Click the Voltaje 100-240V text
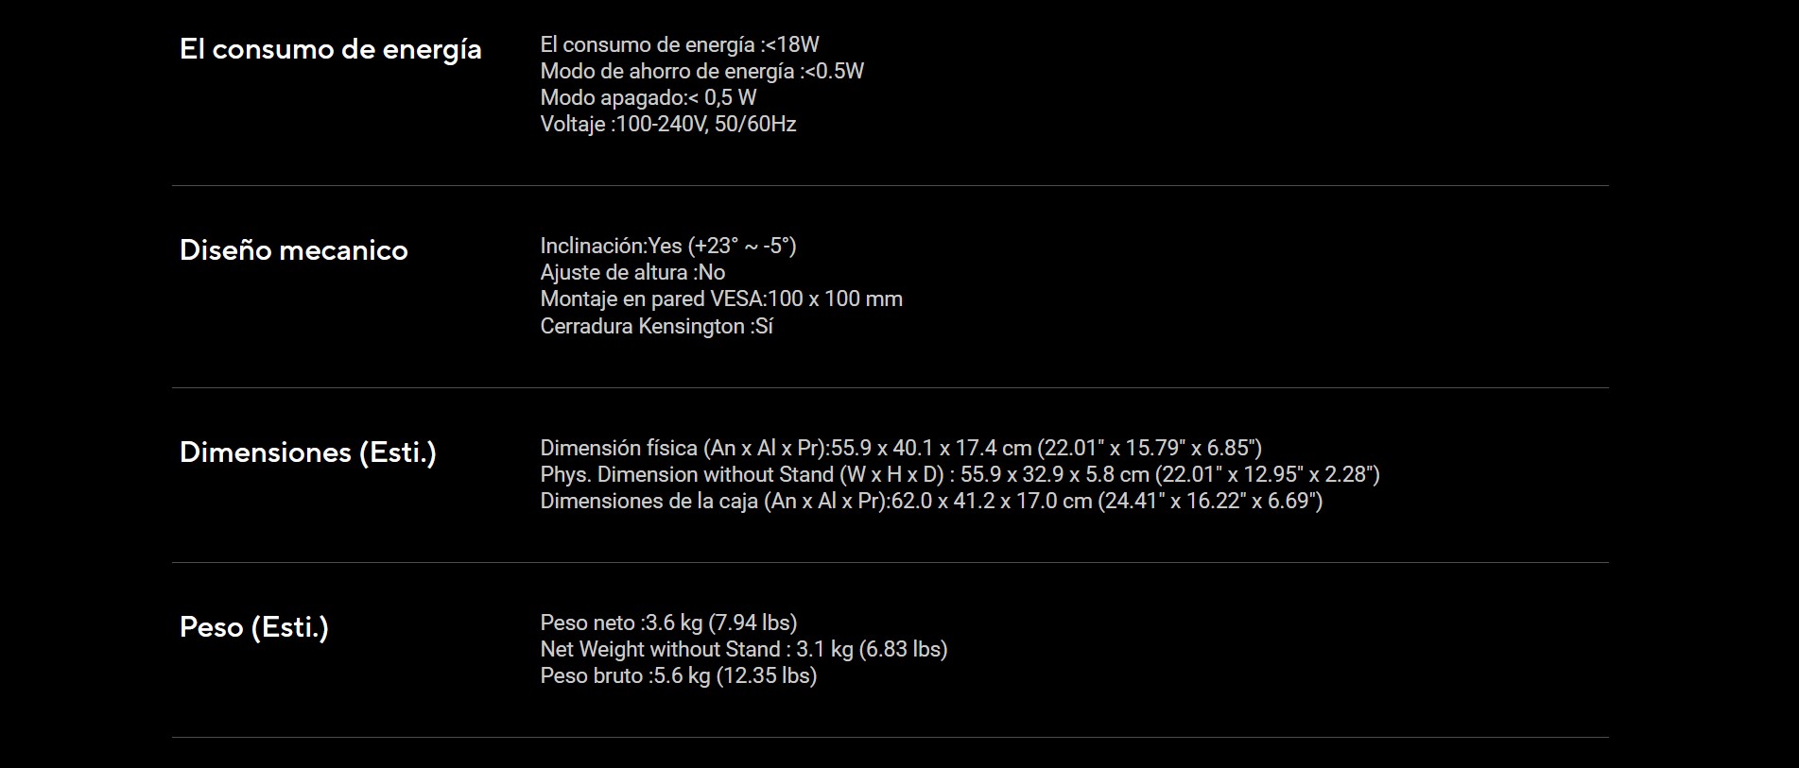This screenshot has height=768, width=1799. click(x=668, y=124)
